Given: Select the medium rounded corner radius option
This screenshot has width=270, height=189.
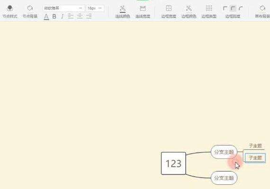Looking at the screenshot, I should point(233,8).
